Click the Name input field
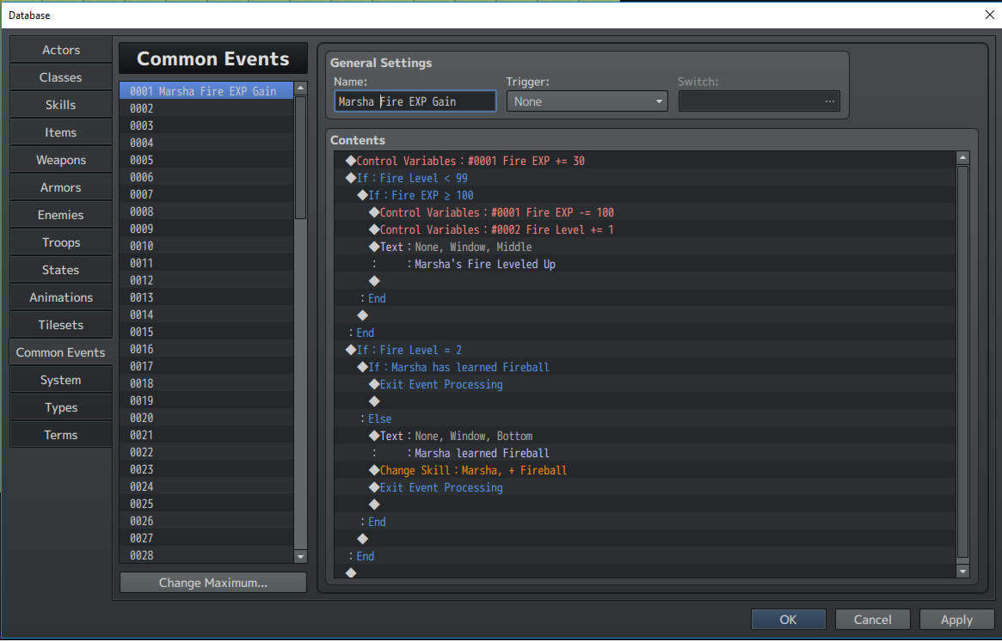The image size is (1002, 642). pyautogui.click(x=415, y=101)
